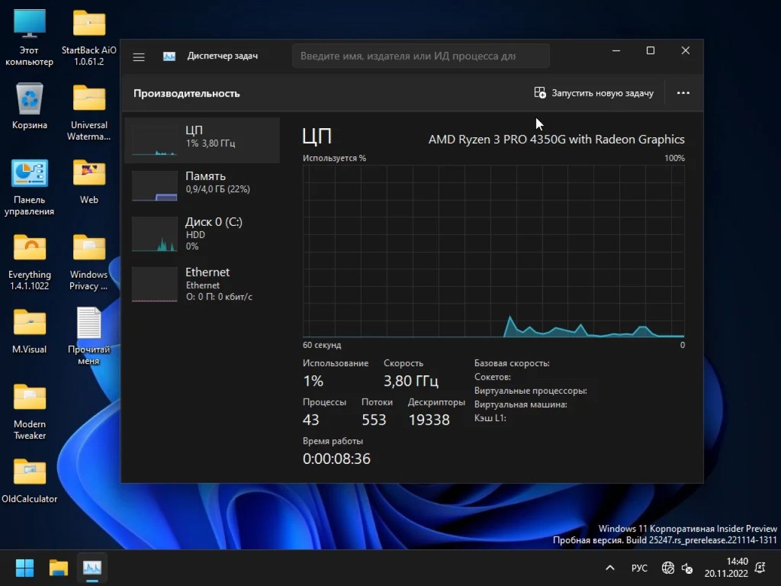Open 'Этот компьютер' desktop icon
This screenshot has height=586, width=781.
[x=29, y=37]
